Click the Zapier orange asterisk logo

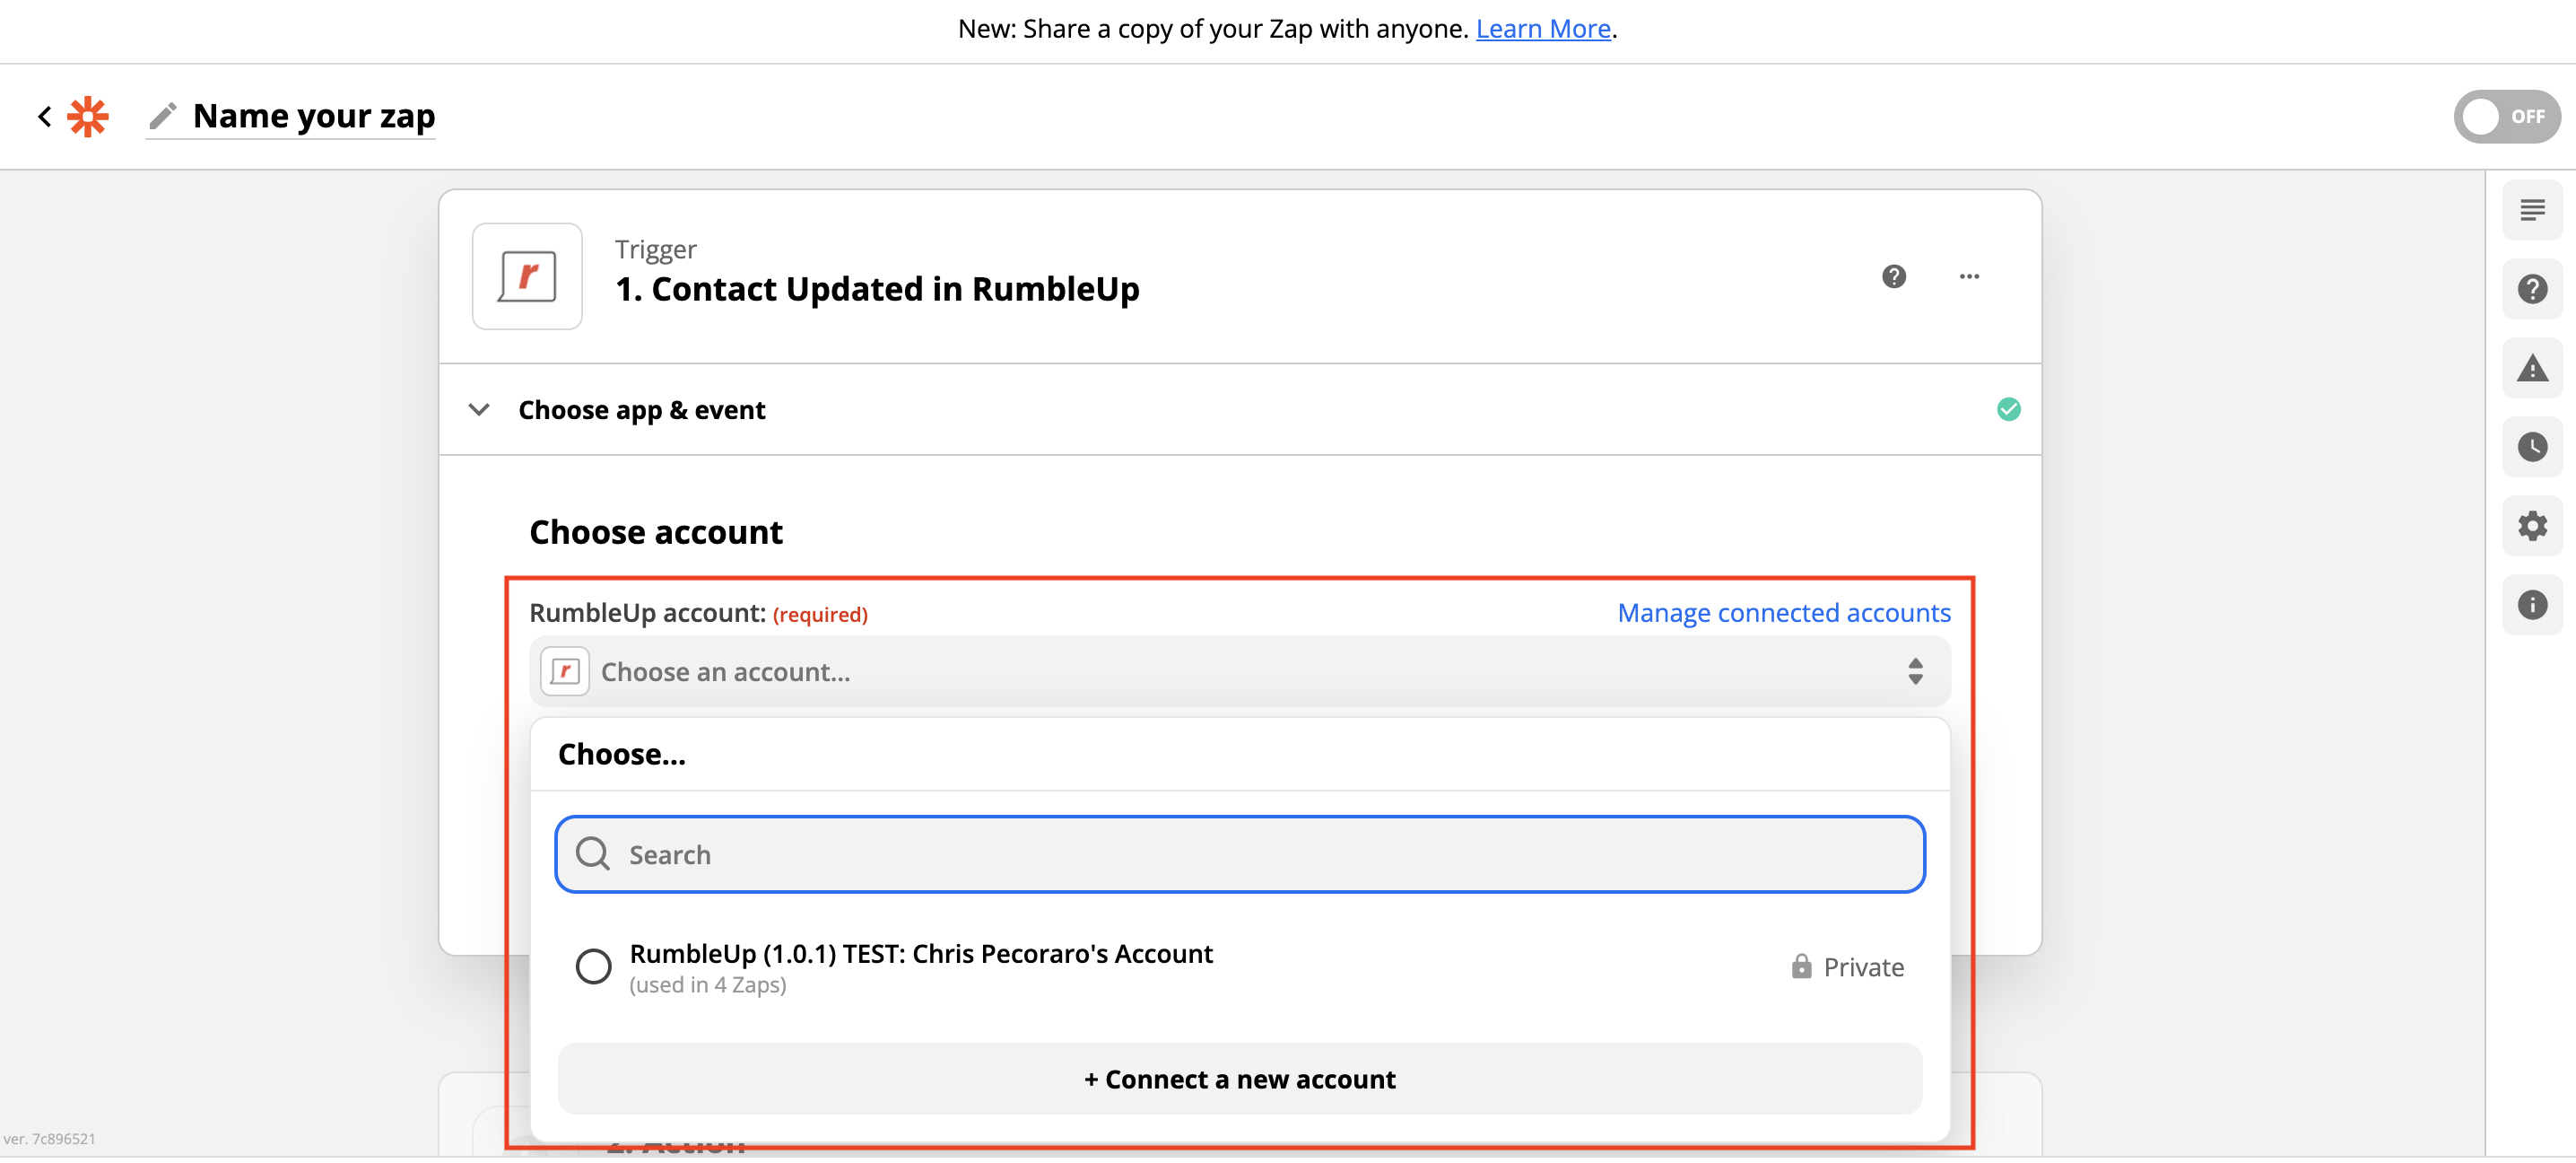tap(88, 116)
